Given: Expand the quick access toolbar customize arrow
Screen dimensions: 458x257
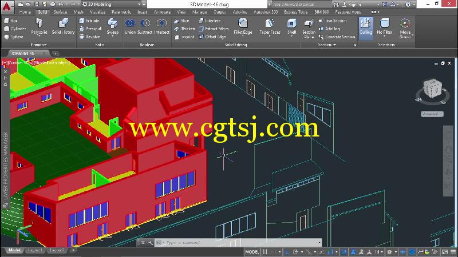Looking at the screenshot, I should 144,5.
